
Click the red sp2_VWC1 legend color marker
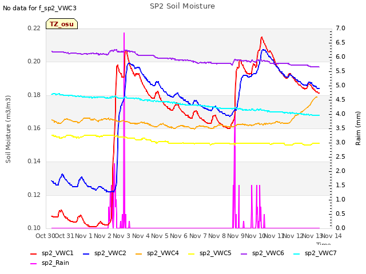(x=34, y=253)
